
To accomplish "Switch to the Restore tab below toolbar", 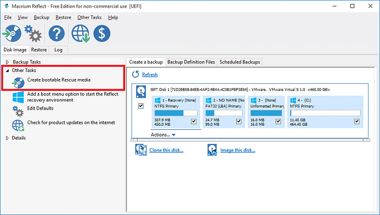I will 39,50.
